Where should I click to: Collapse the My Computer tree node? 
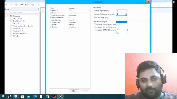6,16
